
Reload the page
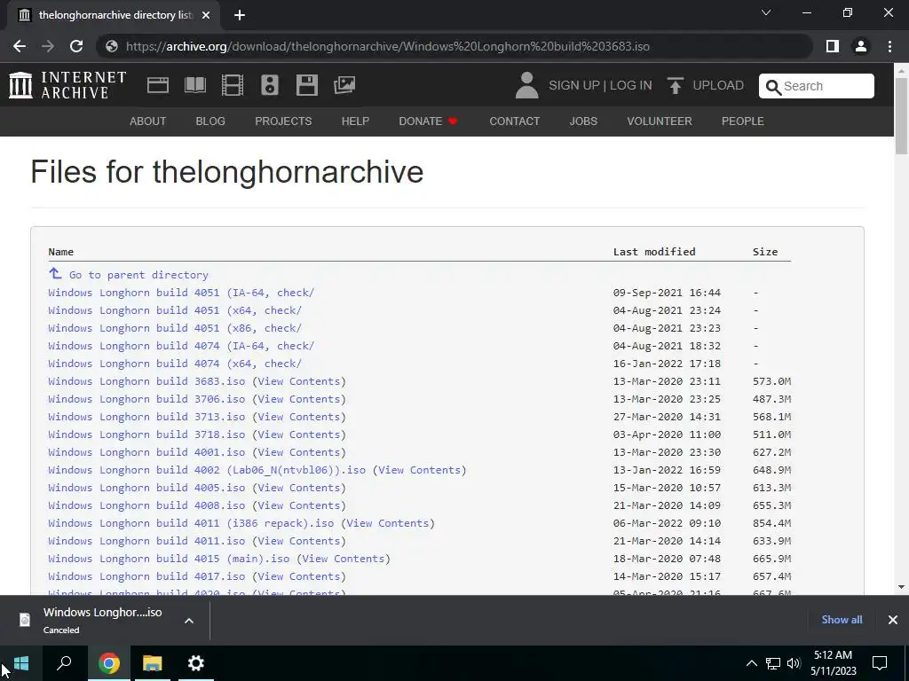coord(76,46)
